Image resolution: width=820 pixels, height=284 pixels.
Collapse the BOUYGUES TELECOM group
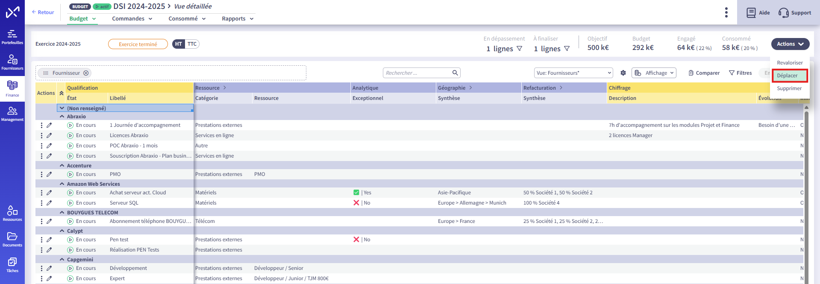pos(62,213)
